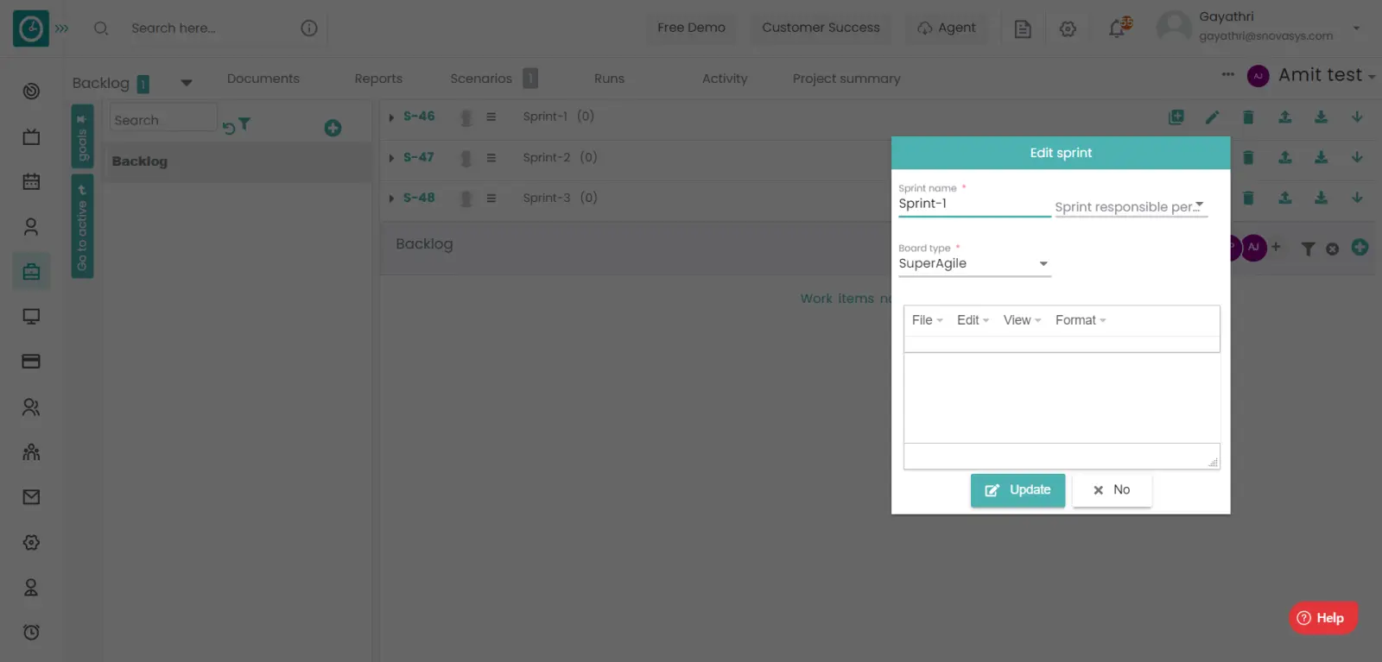Switch to the Documents tab
The image size is (1382, 662).
pyautogui.click(x=263, y=79)
